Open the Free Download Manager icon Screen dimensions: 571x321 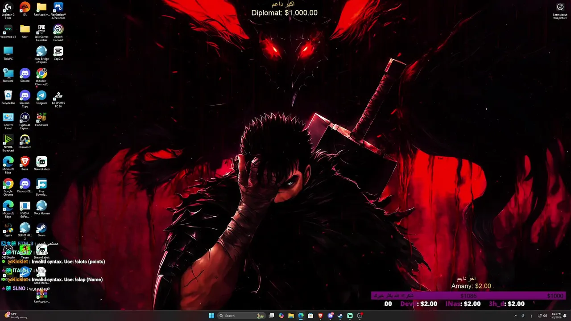41,187
